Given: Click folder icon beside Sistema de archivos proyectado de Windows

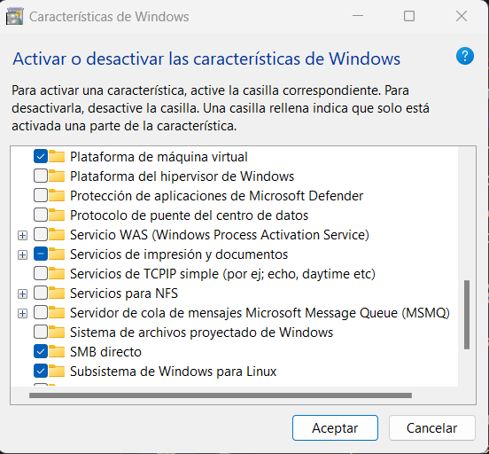Looking at the screenshot, I should click(x=57, y=333).
